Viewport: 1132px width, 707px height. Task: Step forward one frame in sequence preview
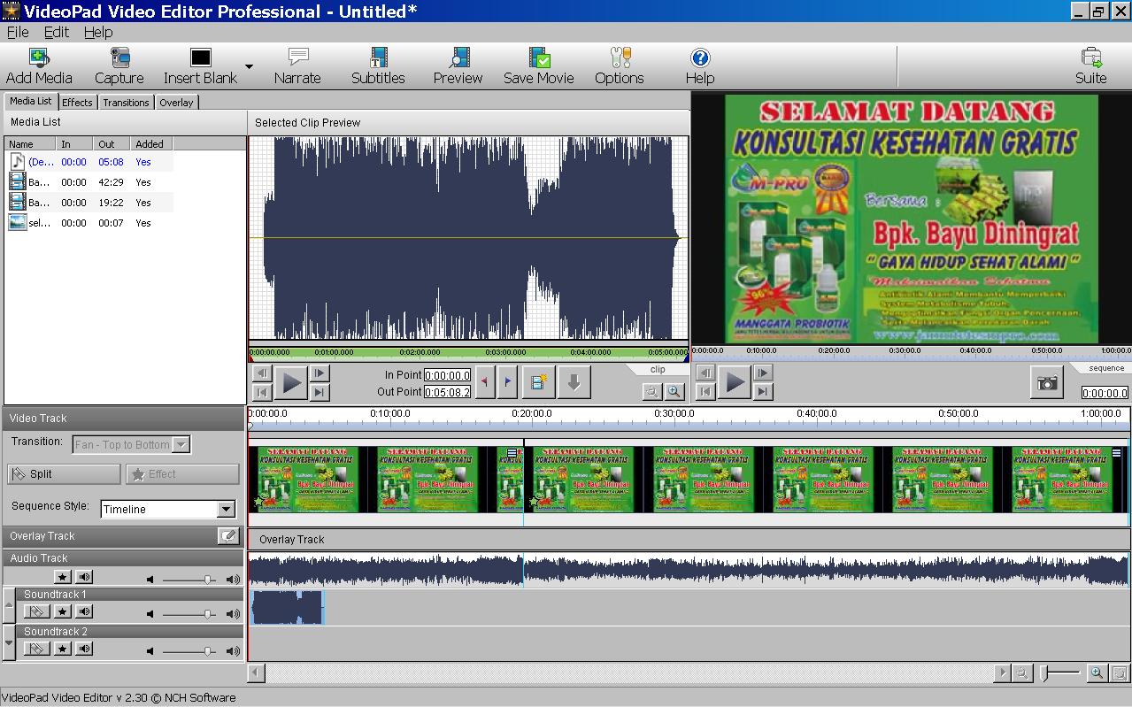(x=763, y=373)
